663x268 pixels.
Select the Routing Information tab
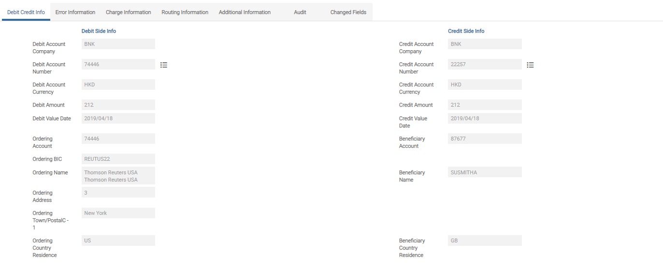[185, 12]
